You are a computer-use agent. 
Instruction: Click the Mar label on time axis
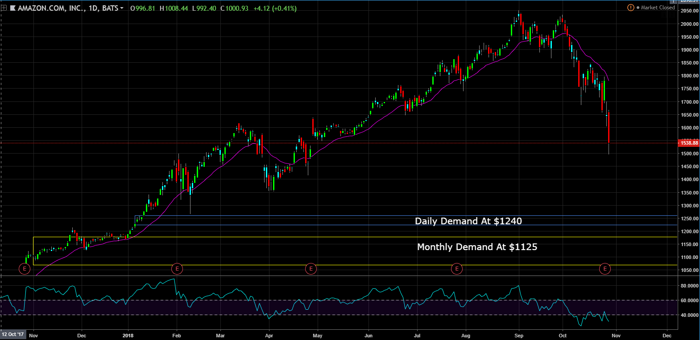220,336
